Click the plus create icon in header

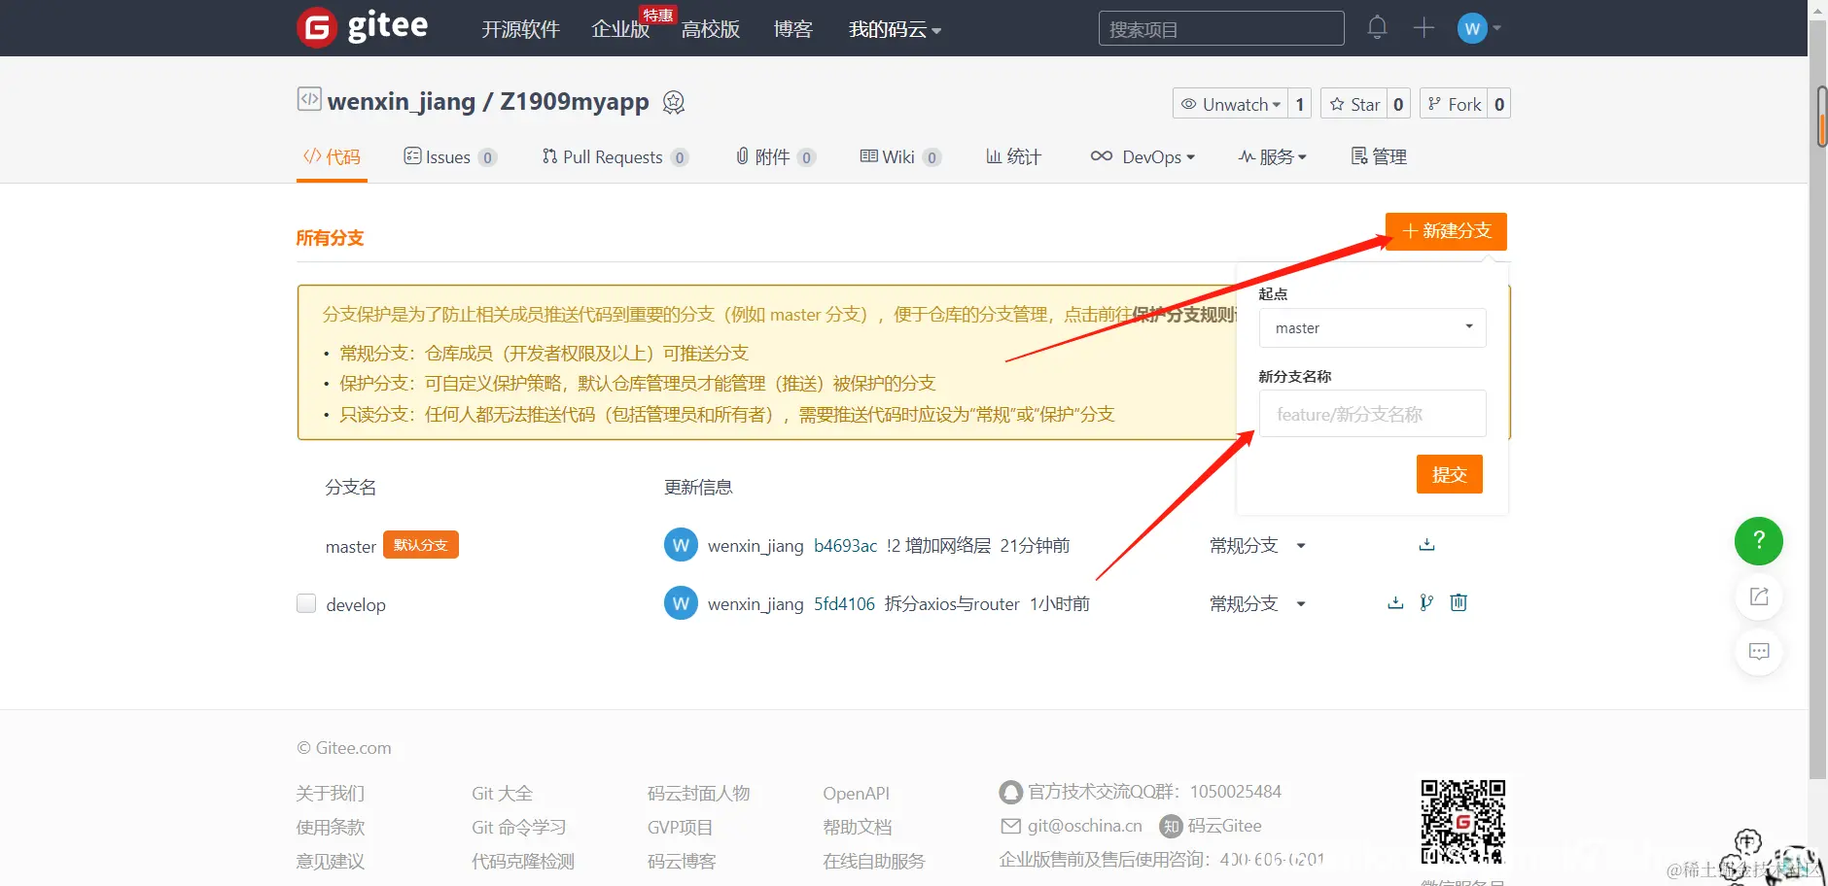coord(1424,28)
